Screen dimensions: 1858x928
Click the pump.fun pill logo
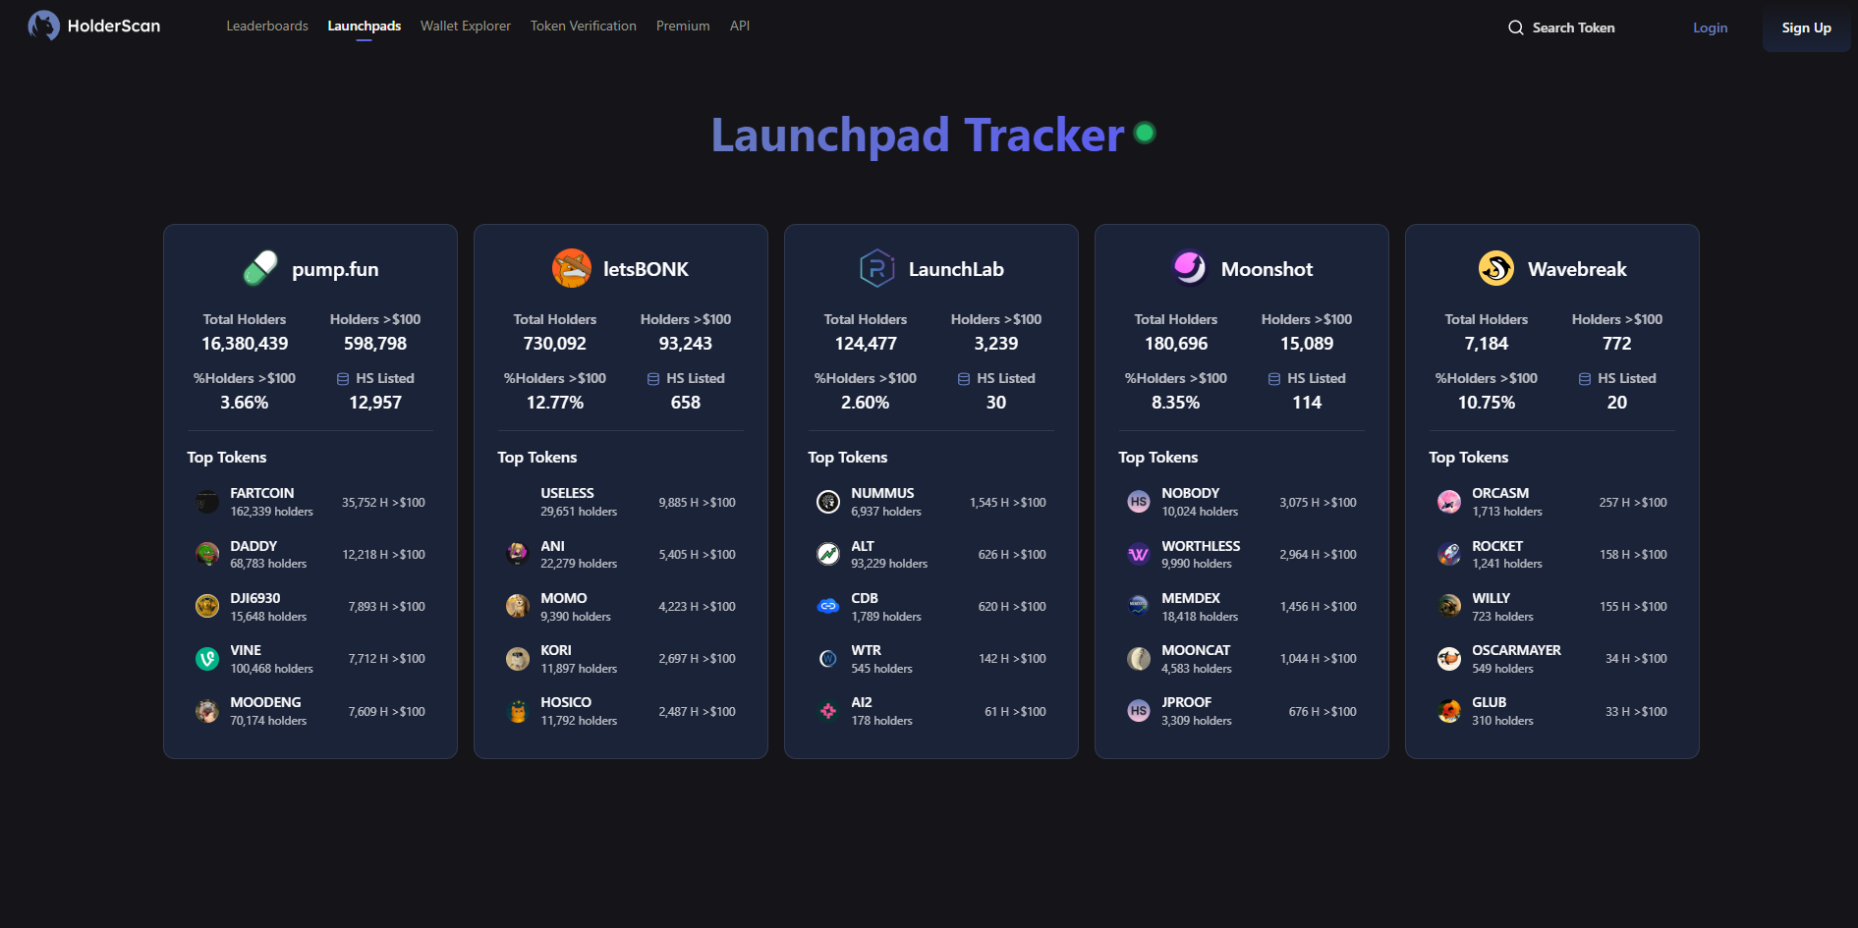coord(260,267)
